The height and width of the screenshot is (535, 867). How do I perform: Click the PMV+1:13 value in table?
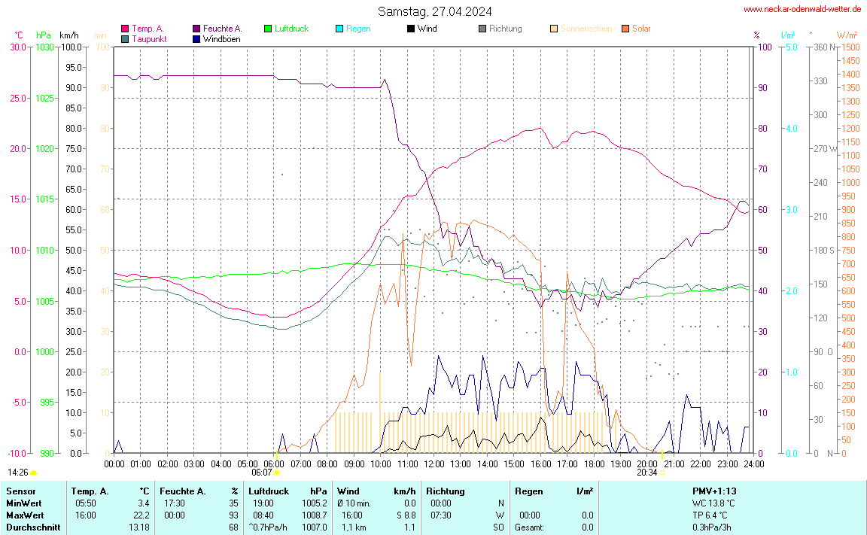click(714, 491)
